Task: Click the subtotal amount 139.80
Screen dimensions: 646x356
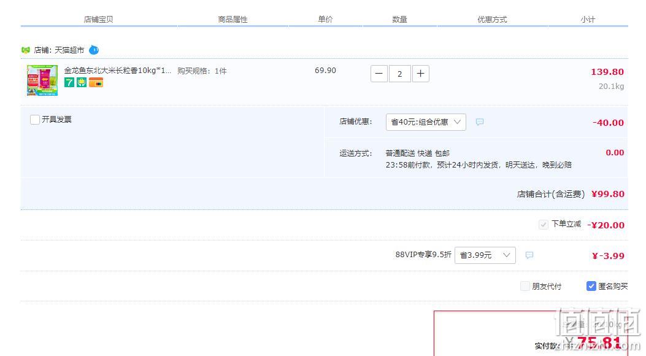Action: [607, 72]
